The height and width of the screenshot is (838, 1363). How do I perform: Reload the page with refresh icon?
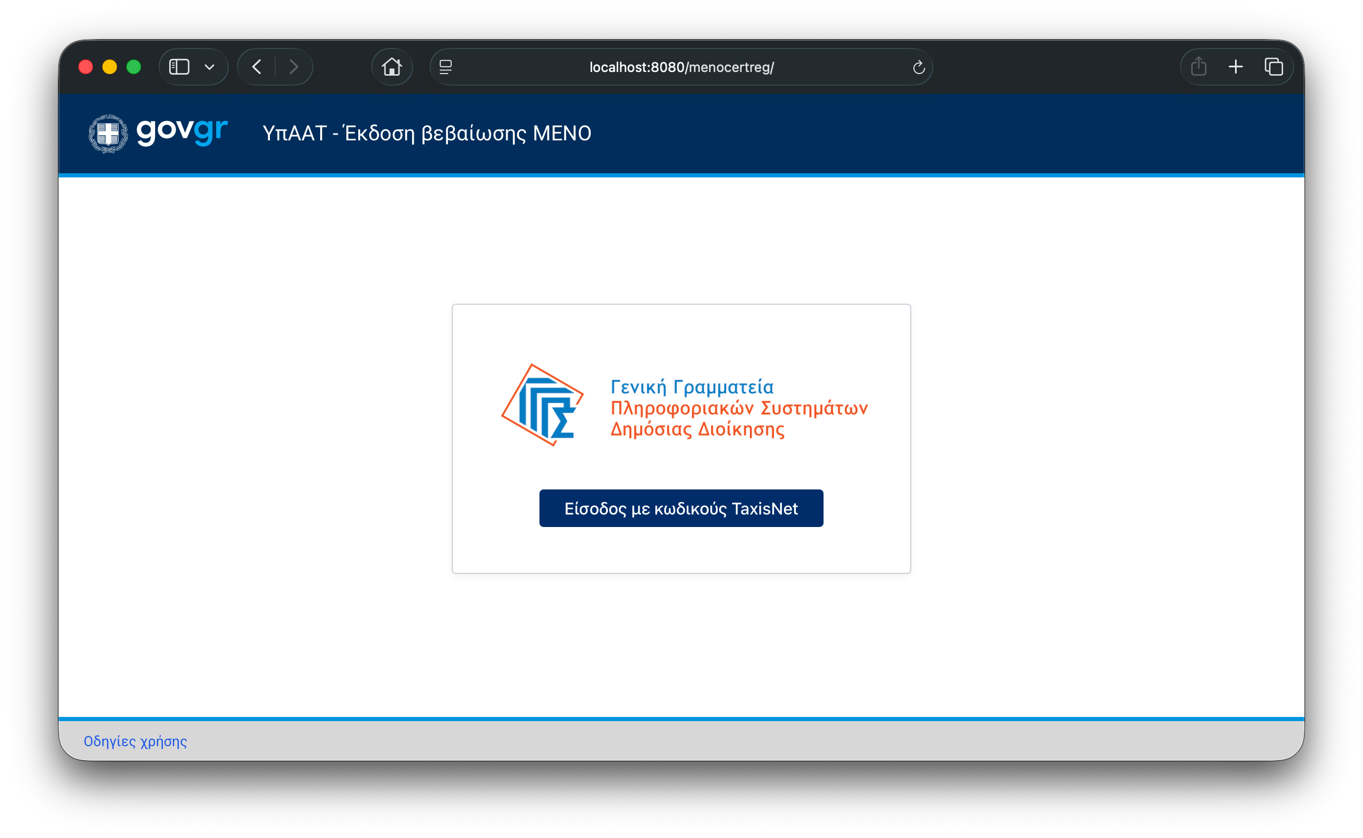click(918, 68)
